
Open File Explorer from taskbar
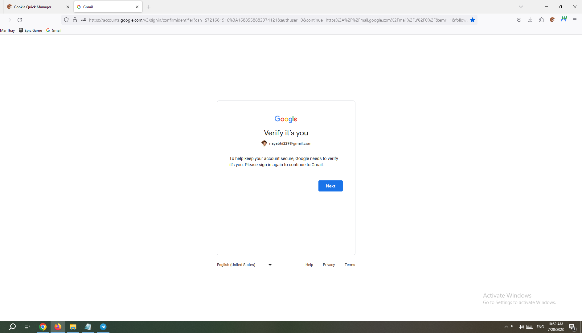(73, 327)
